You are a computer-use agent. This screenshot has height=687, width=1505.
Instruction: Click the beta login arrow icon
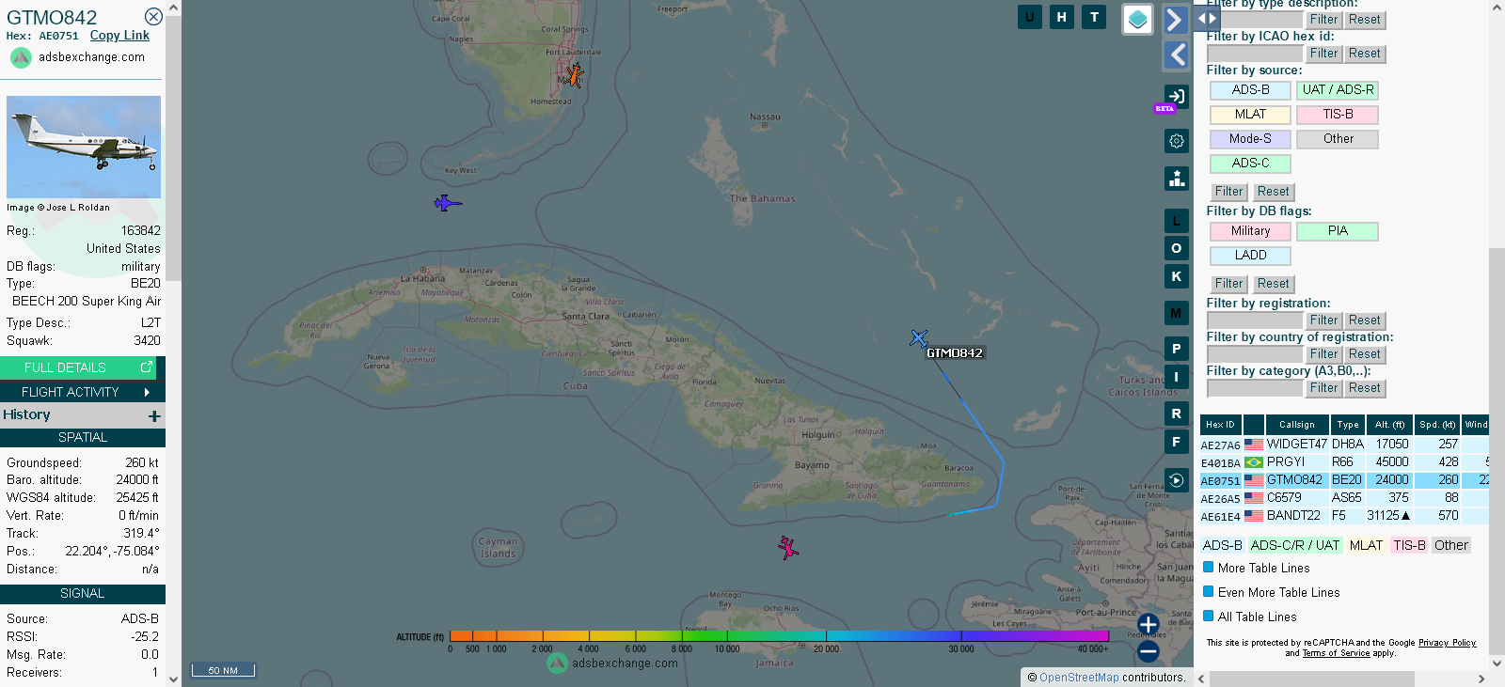[x=1176, y=96]
